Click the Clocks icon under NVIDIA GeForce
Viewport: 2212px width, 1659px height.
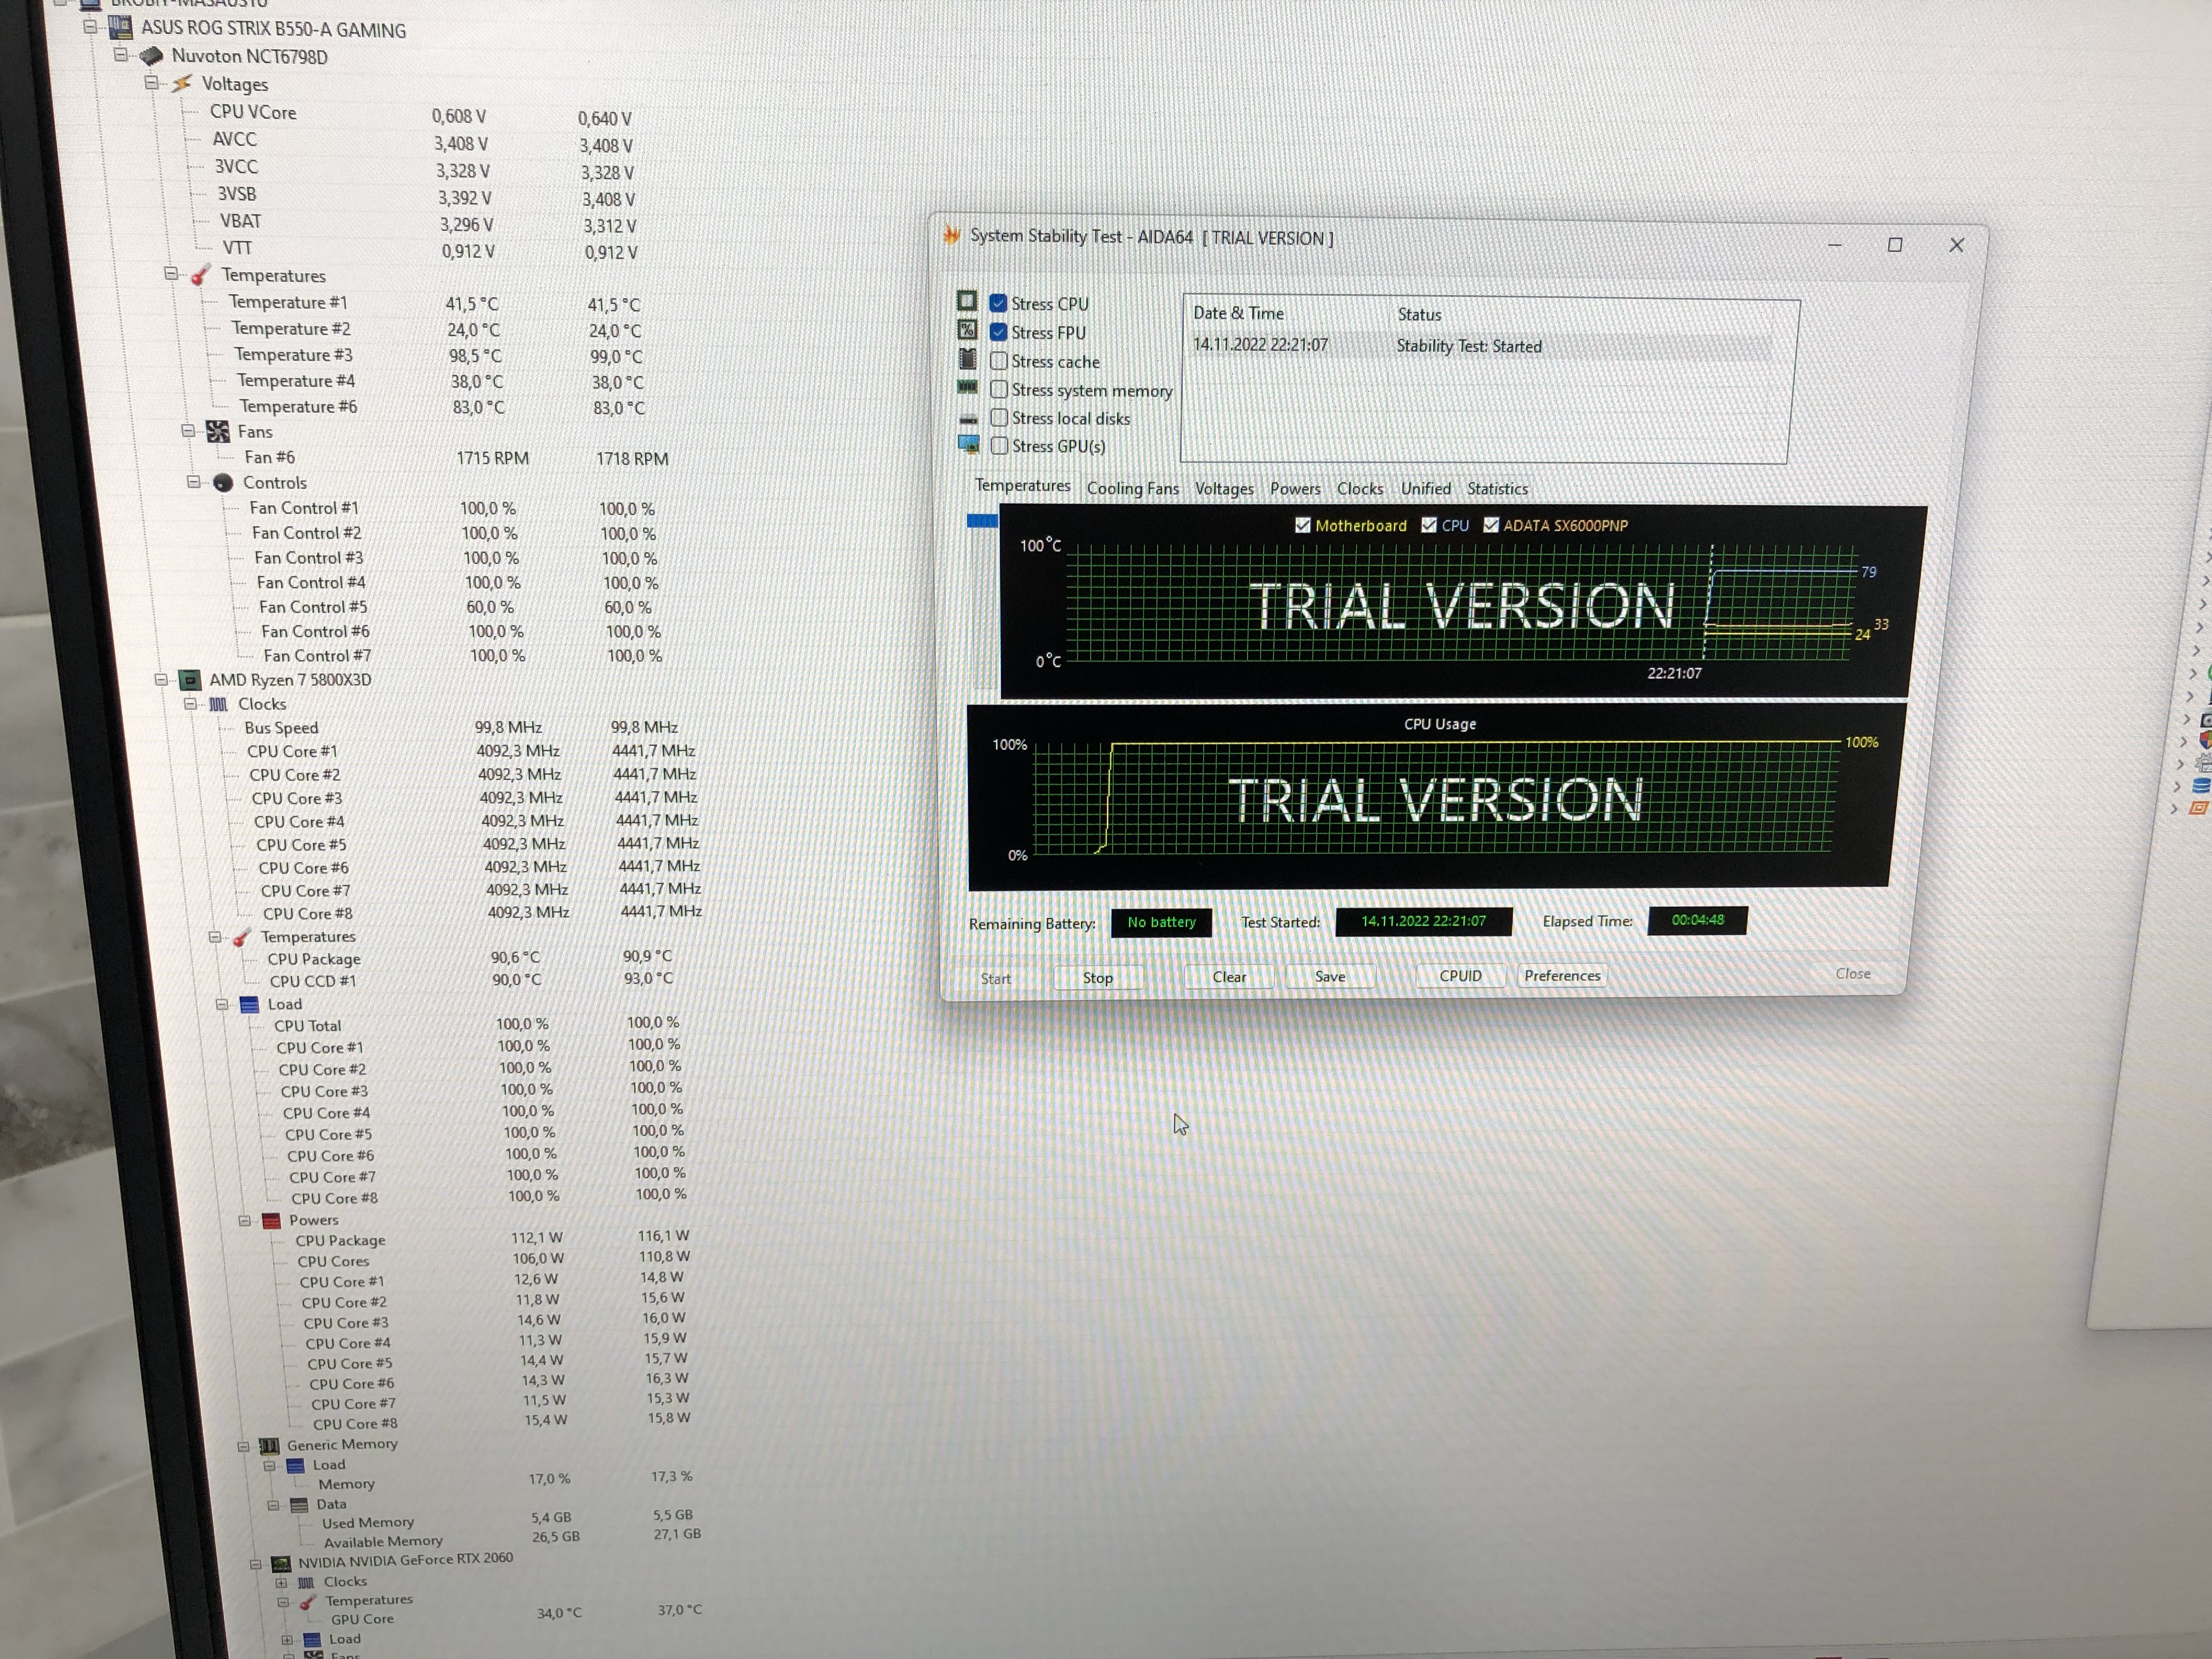point(306,1582)
